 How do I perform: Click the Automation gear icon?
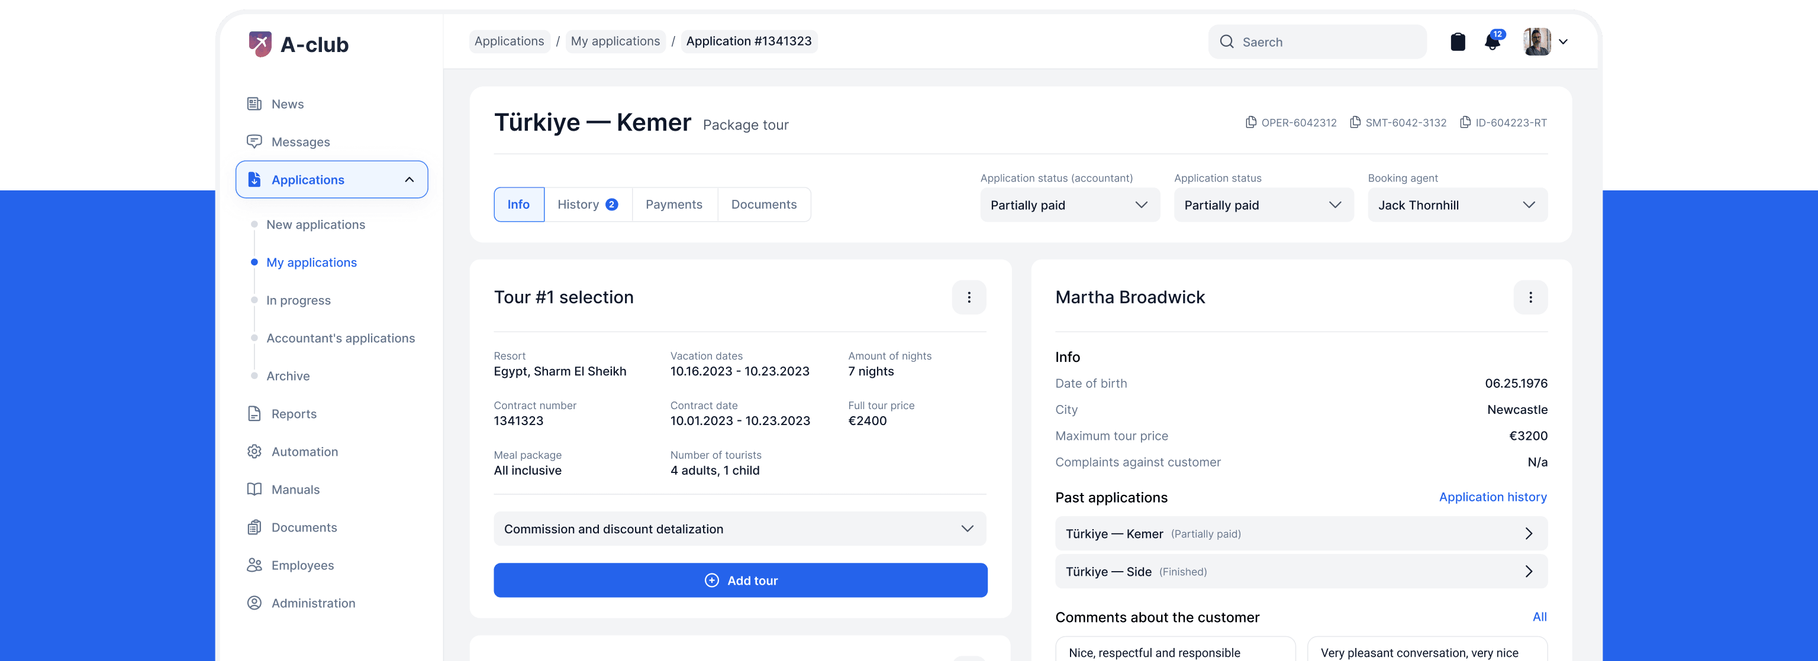pos(254,452)
